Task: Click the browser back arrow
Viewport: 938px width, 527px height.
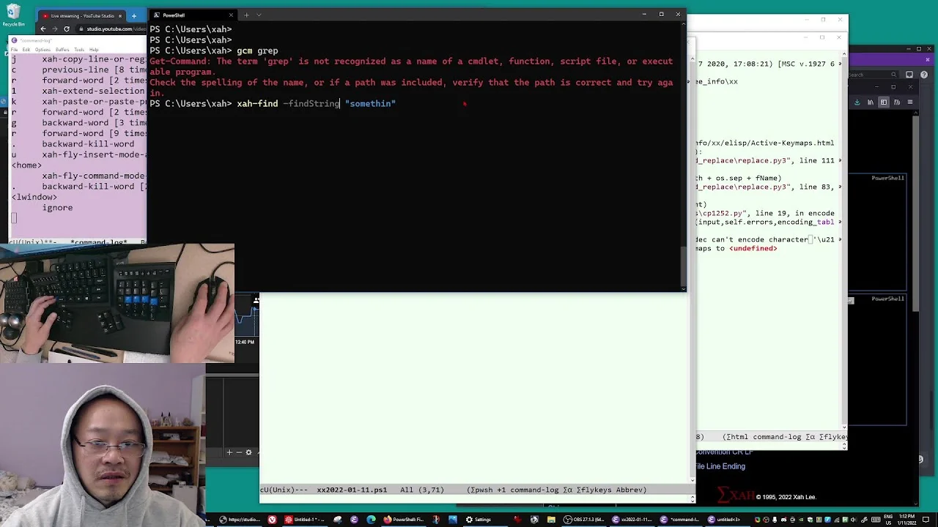Action: coord(43,29)
